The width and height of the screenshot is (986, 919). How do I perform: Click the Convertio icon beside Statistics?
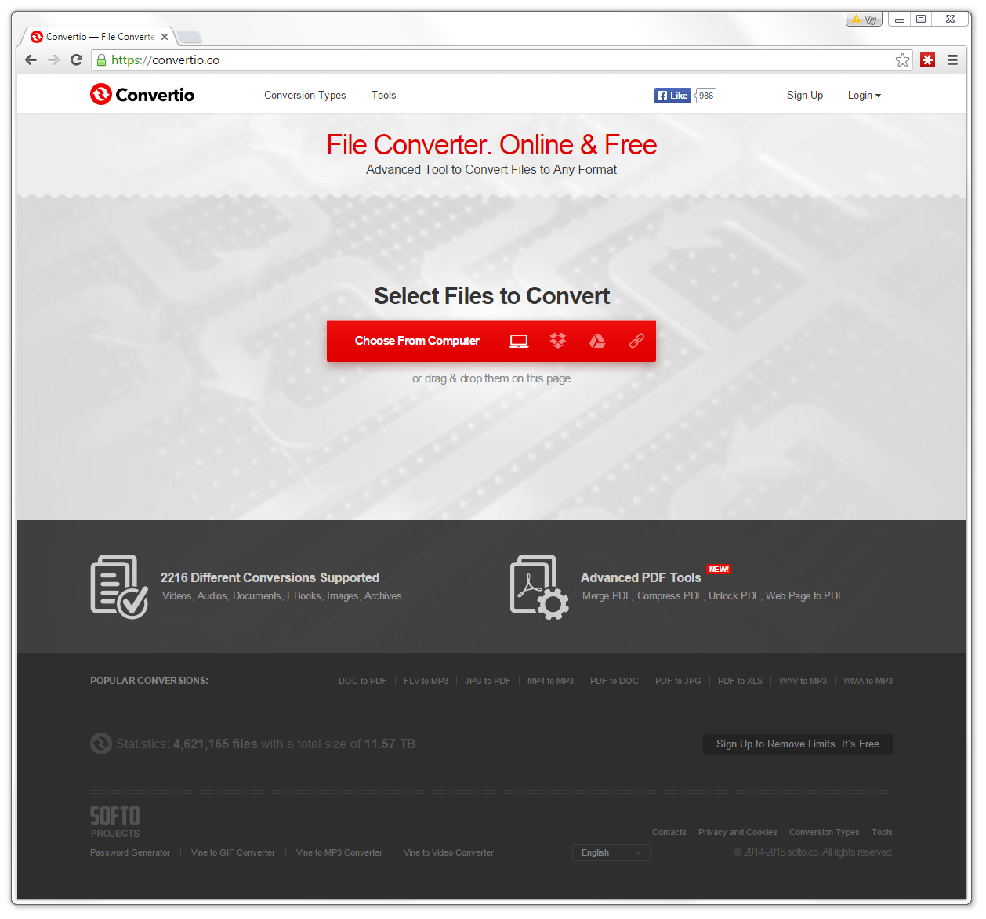pos(100,744)
